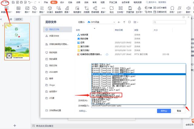Switch to the 幻灯片 panel tab

click(18, 19)
